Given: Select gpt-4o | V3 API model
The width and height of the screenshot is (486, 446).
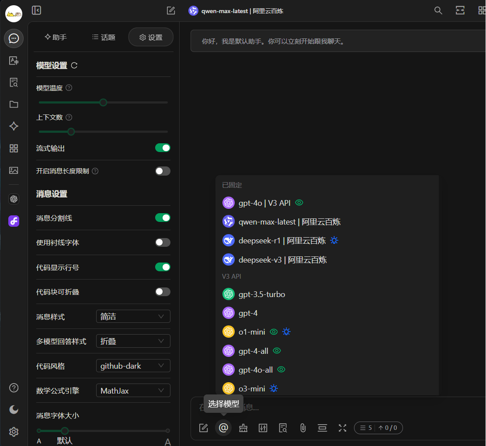Looking at the screenshot, I should tap(327, 203).
